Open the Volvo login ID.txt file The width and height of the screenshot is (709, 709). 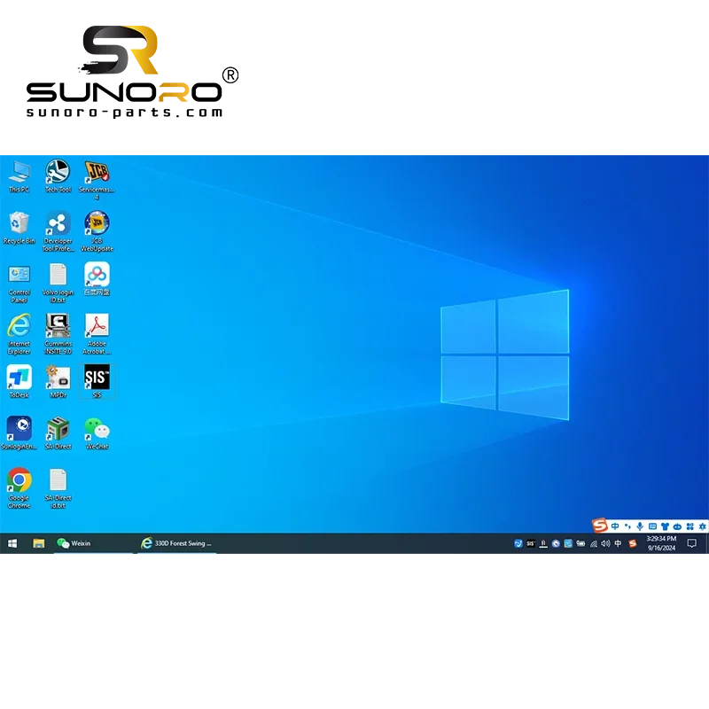(58, 283)
